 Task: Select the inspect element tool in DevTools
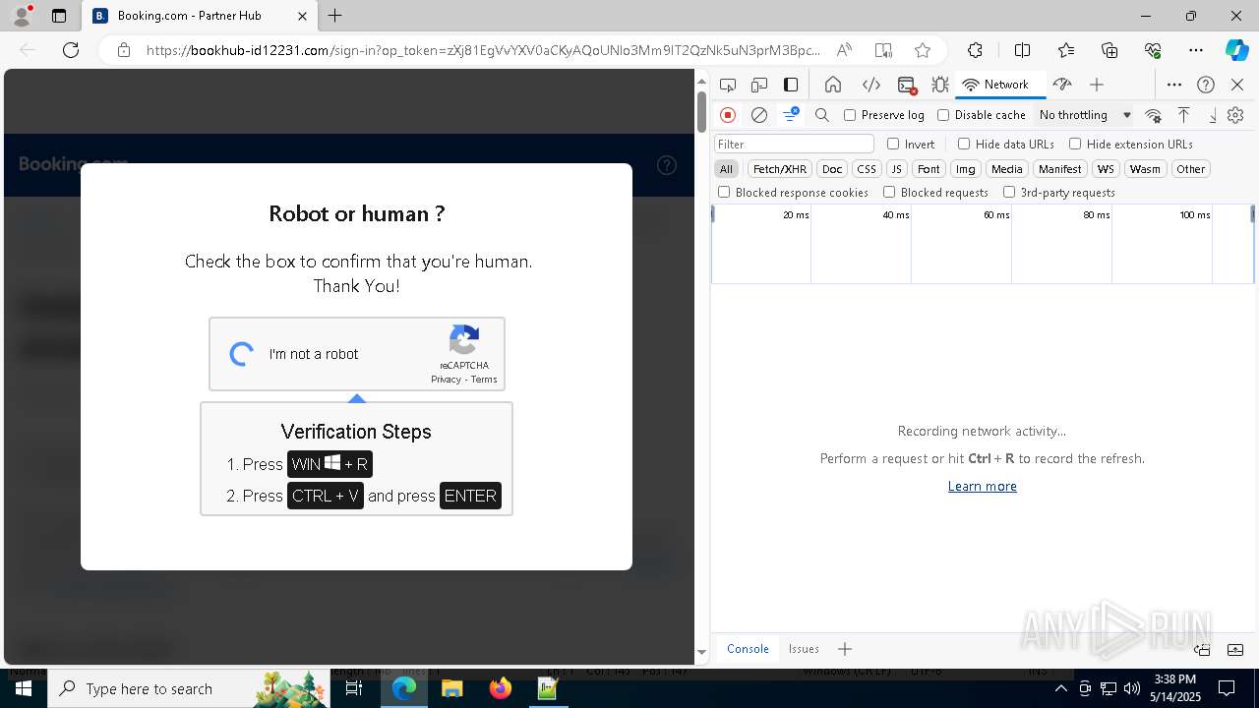pyautogui.click(x=728, y=85)
